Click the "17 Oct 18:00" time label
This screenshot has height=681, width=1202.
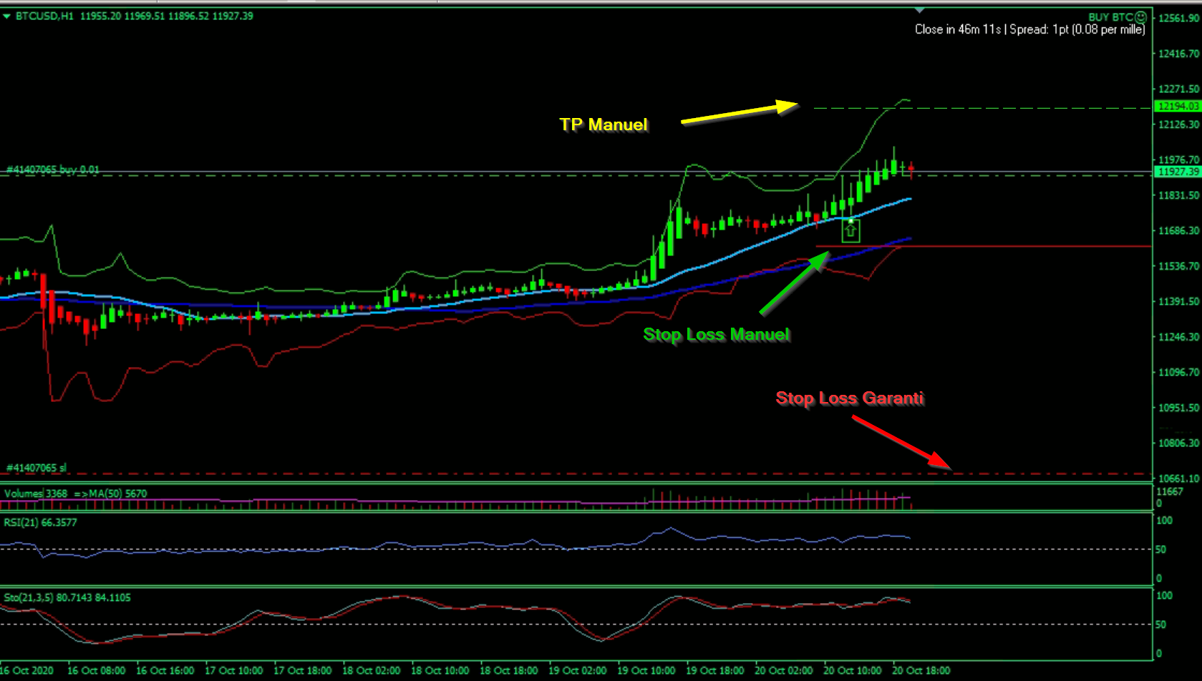tap(302, 671)
